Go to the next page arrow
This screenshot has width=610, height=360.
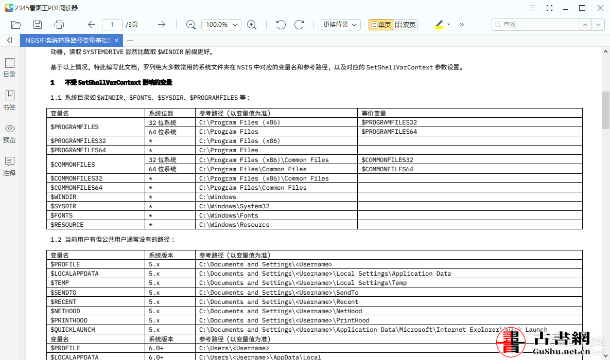tap(162, 25)
